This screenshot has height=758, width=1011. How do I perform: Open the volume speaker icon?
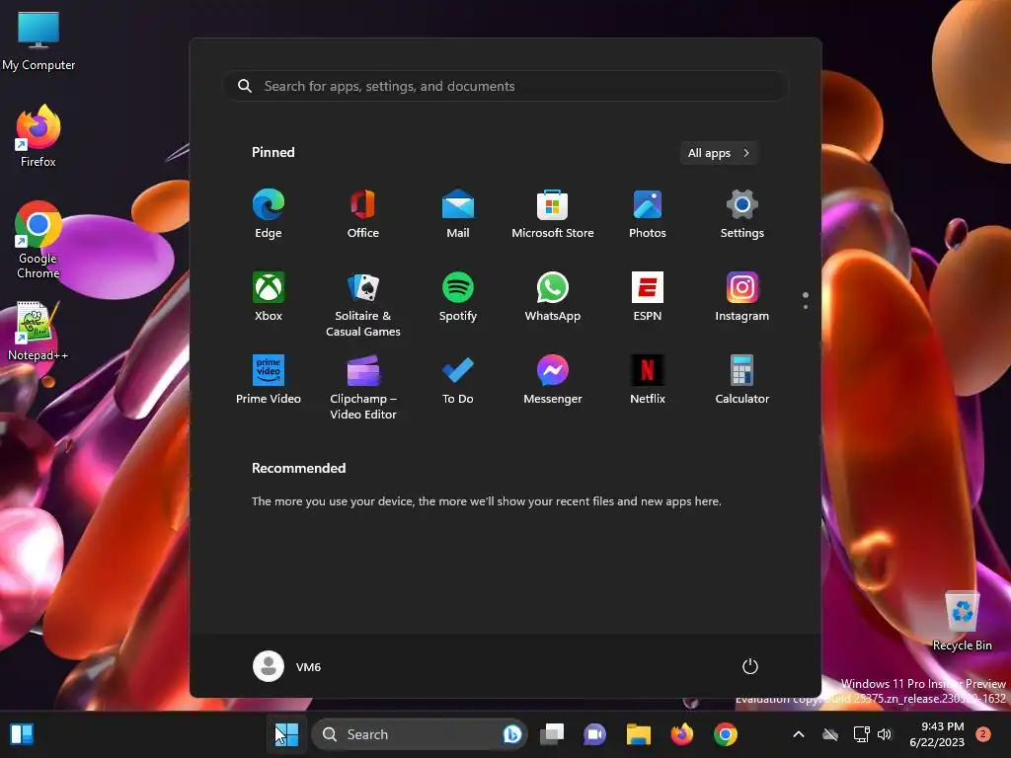pos(885,734)
